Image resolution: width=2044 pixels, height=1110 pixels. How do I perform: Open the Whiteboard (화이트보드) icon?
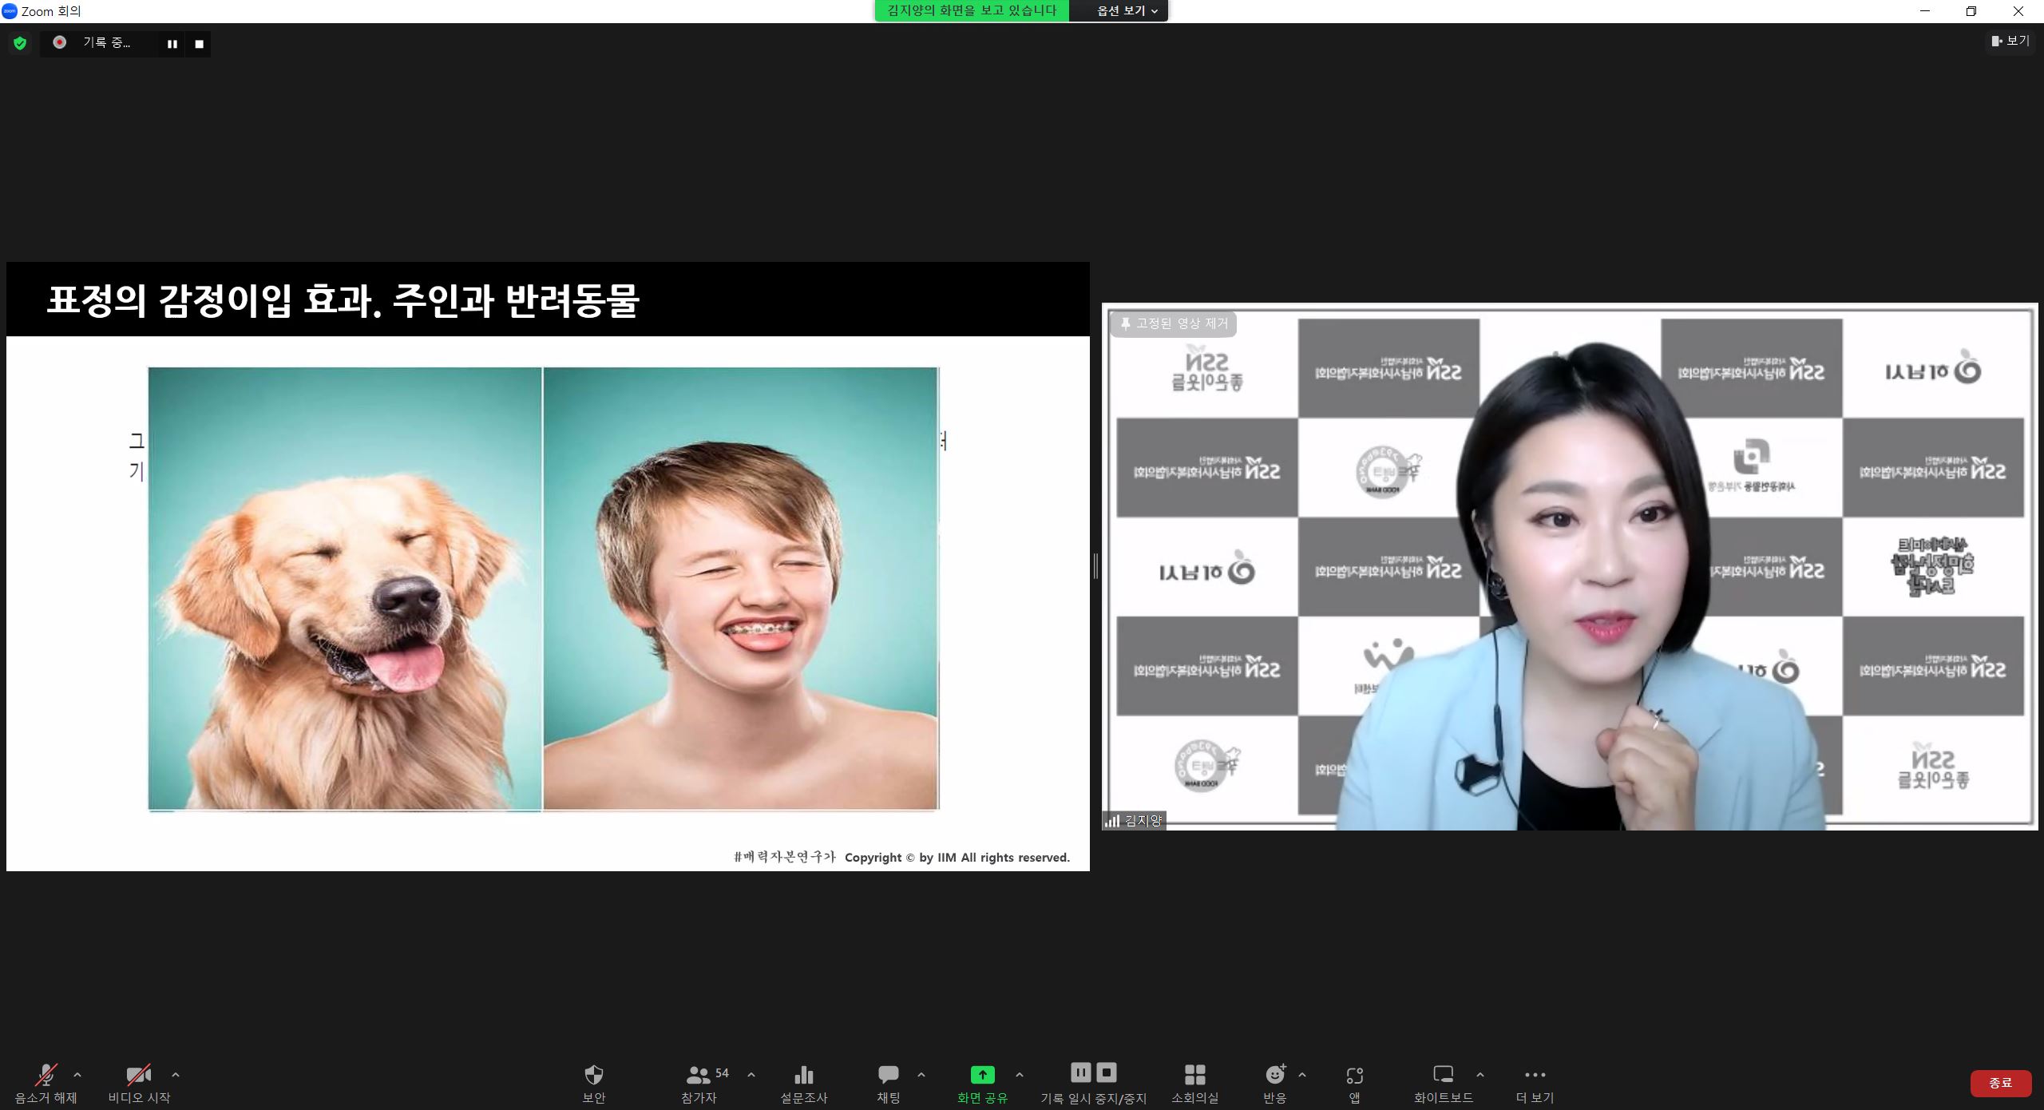click(x=1443, y=1075)
